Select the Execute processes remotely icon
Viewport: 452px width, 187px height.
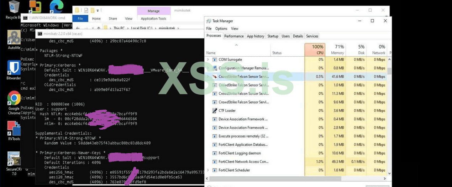point(215,136)
